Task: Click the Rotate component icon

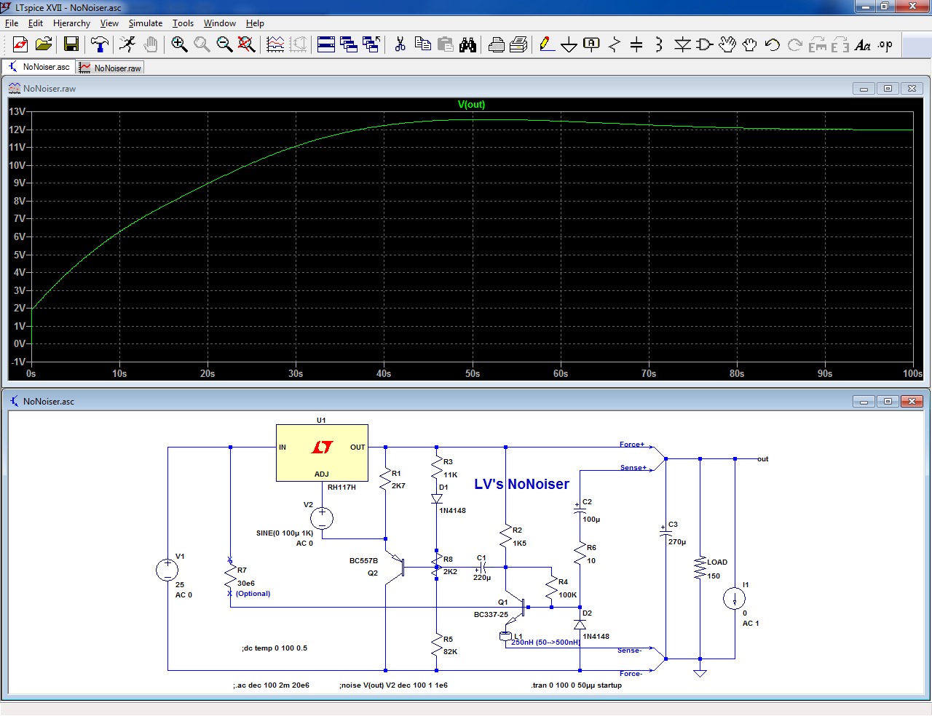Action: pos(818,44)
